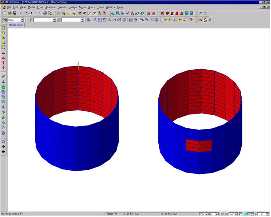Toggle the element number display icon
This screenshot has height=217, width=271.
205,13
